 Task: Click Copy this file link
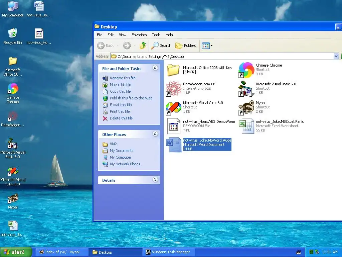pos(120,91)
